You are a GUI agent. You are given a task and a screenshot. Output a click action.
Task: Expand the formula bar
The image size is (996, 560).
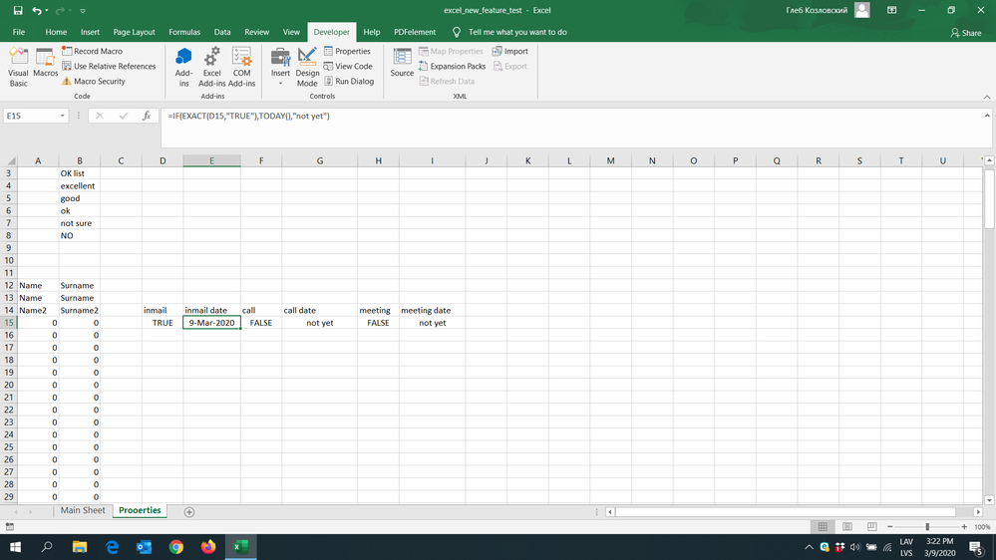pos(987,116)
